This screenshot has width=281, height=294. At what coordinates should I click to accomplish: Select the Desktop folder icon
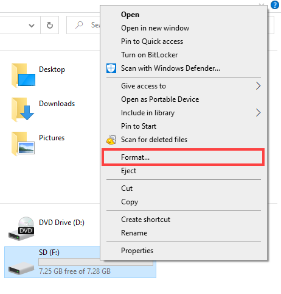(x=23, y=76)
